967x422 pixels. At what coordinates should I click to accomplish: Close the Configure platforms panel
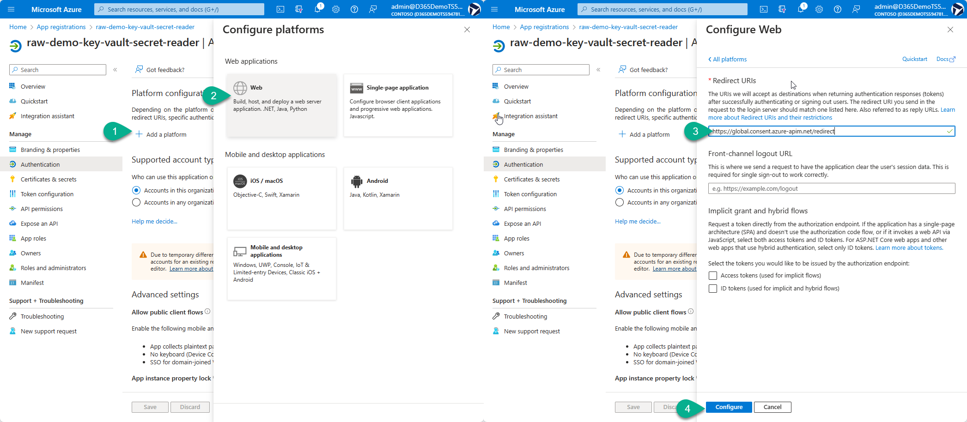click(x=467, y=30)
